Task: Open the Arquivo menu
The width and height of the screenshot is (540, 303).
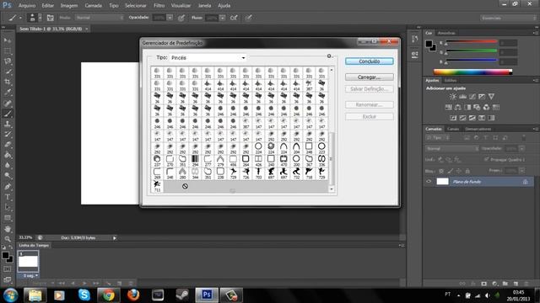Action: (x=26, y=6)
